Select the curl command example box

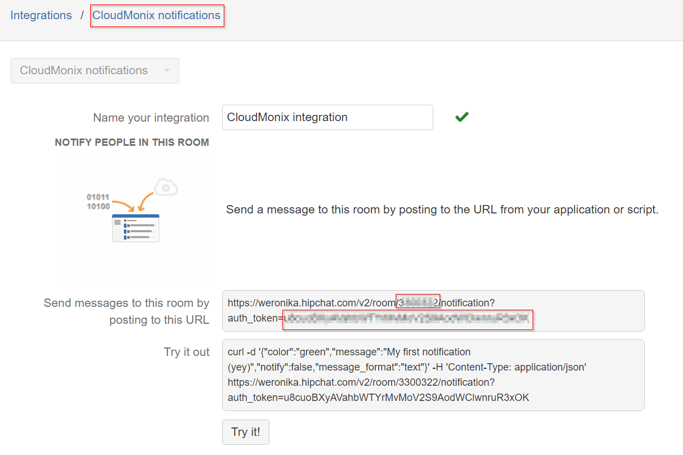point(433,375)
